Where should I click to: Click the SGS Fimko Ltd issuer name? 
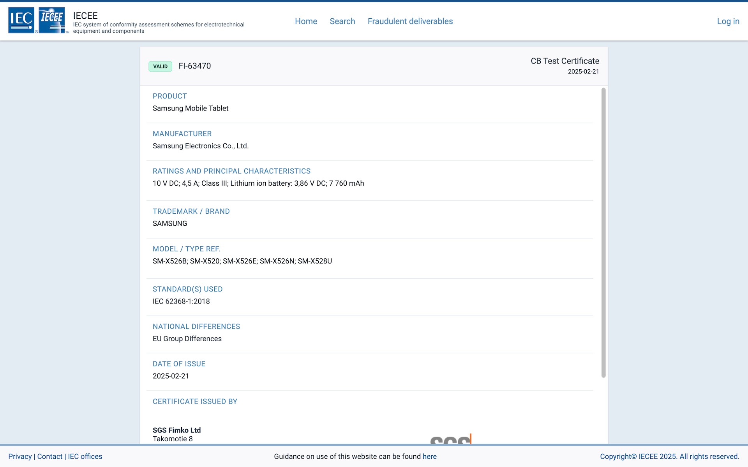176,430
